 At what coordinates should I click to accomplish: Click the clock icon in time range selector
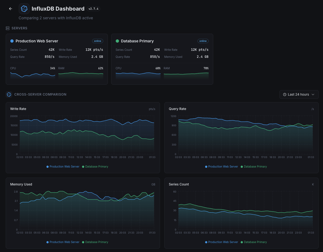point(285,94)
